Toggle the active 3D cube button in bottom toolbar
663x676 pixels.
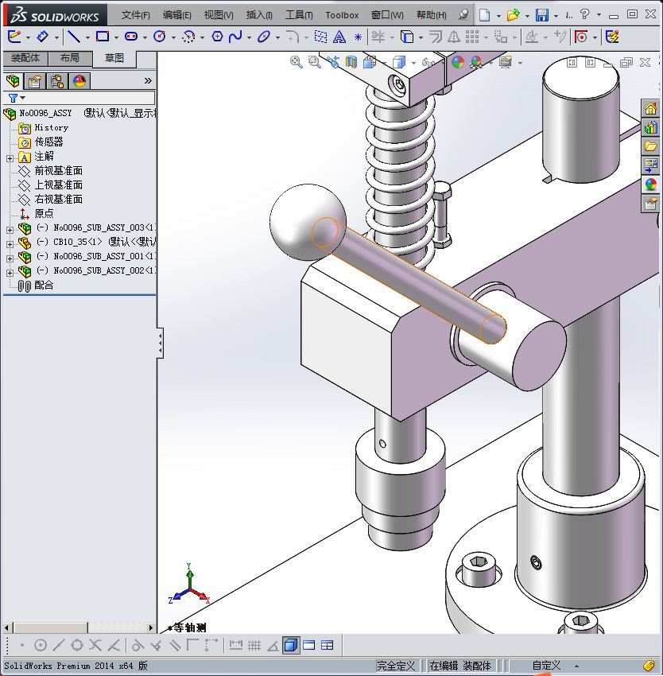(292, 646)
